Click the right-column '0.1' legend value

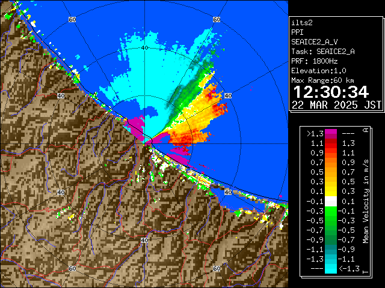point(348,202)
